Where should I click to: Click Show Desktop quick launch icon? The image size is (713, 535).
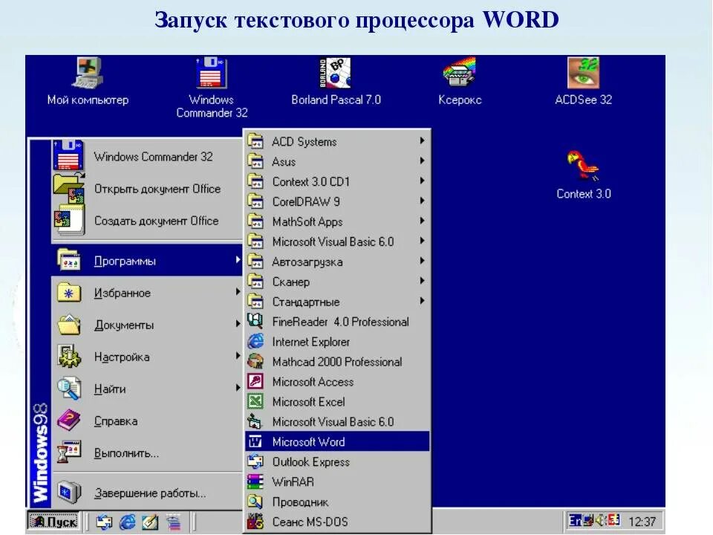click(x=150, y=522)
